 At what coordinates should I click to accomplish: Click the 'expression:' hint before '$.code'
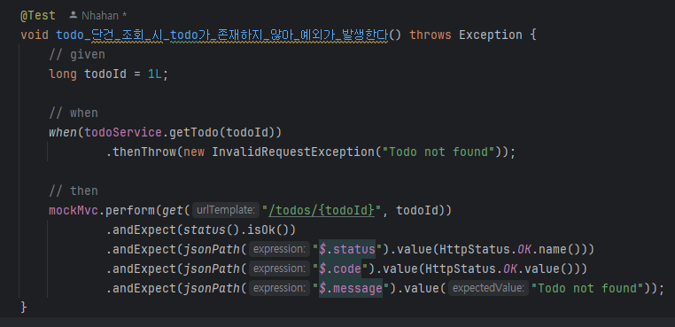tap(279, 269)
